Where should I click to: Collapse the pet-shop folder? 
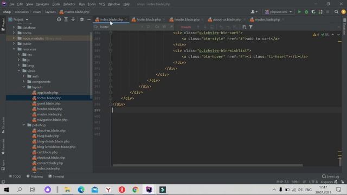point(24,125)
